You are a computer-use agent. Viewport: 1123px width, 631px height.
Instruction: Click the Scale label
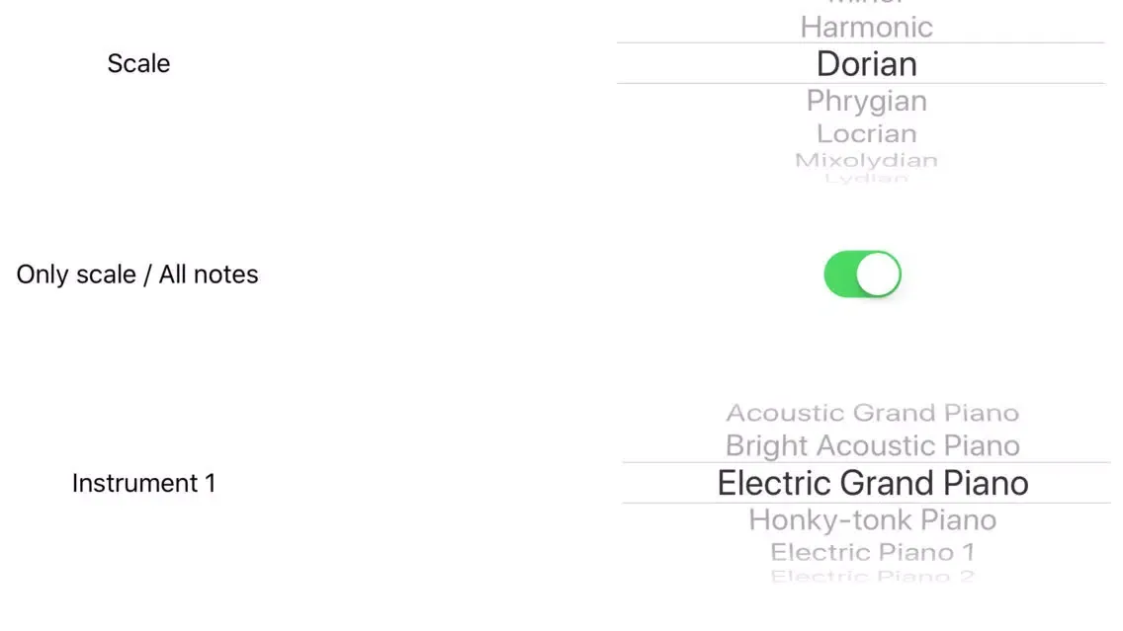pos(139,63)
